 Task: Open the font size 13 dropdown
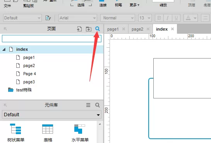(x=145, y=18)
